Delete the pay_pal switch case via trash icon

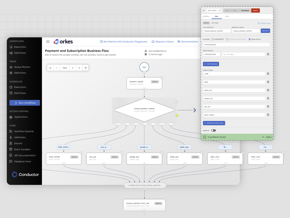[x=268, y=107]
